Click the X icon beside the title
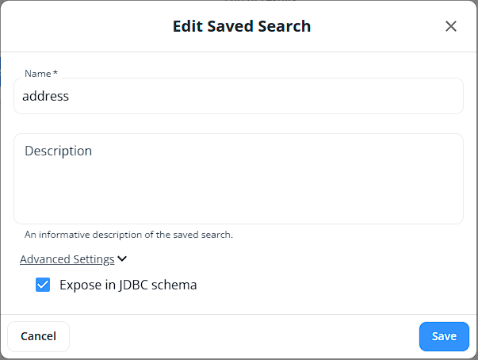The width and height of the screenshot is (478, 360). [451, 26]
